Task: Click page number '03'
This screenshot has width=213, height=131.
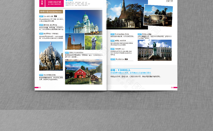Action: (40, 88)
